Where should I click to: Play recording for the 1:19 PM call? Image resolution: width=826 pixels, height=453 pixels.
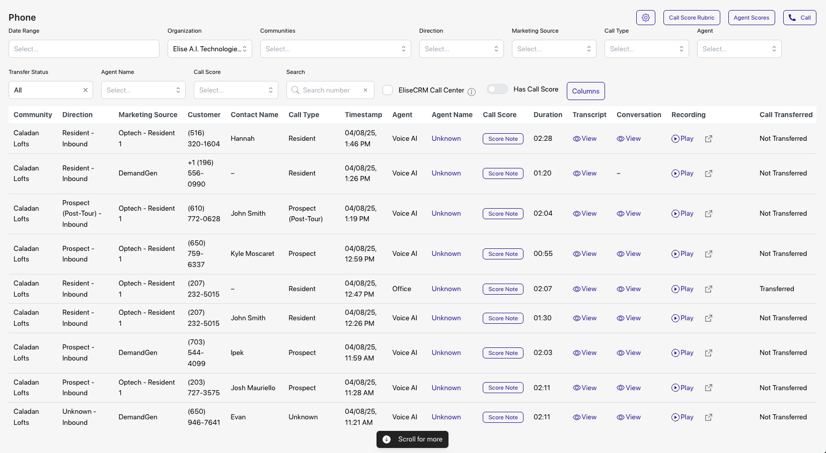(683, 214)
